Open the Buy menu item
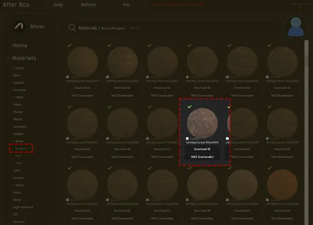313x225 pixels. tap(126, 4)
